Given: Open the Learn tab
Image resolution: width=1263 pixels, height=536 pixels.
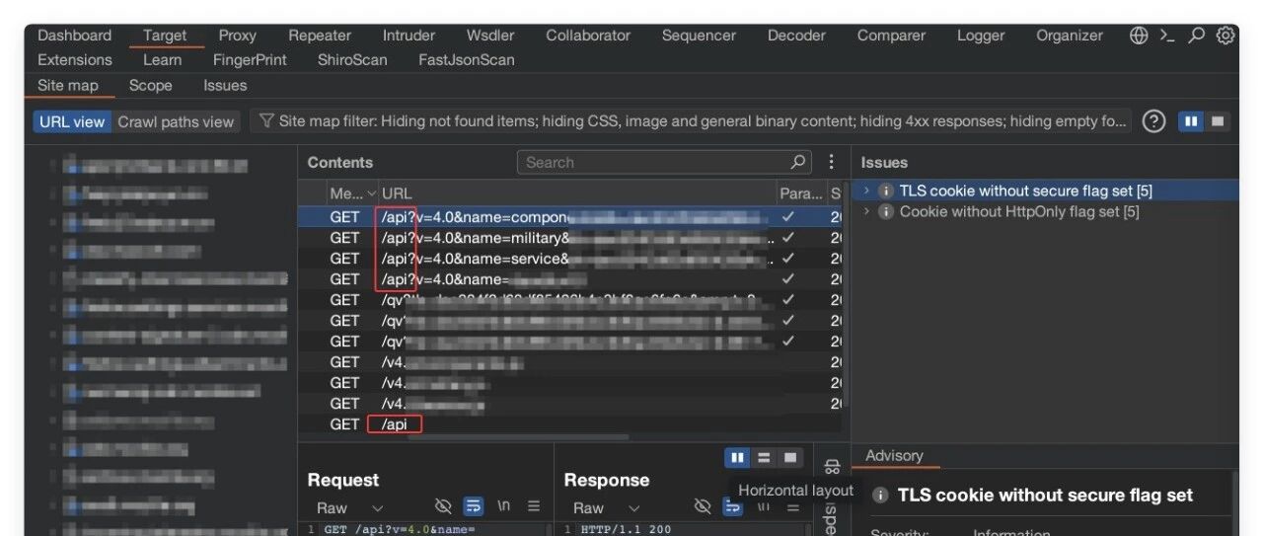Looking at the screenshot, I should point(162,60).
